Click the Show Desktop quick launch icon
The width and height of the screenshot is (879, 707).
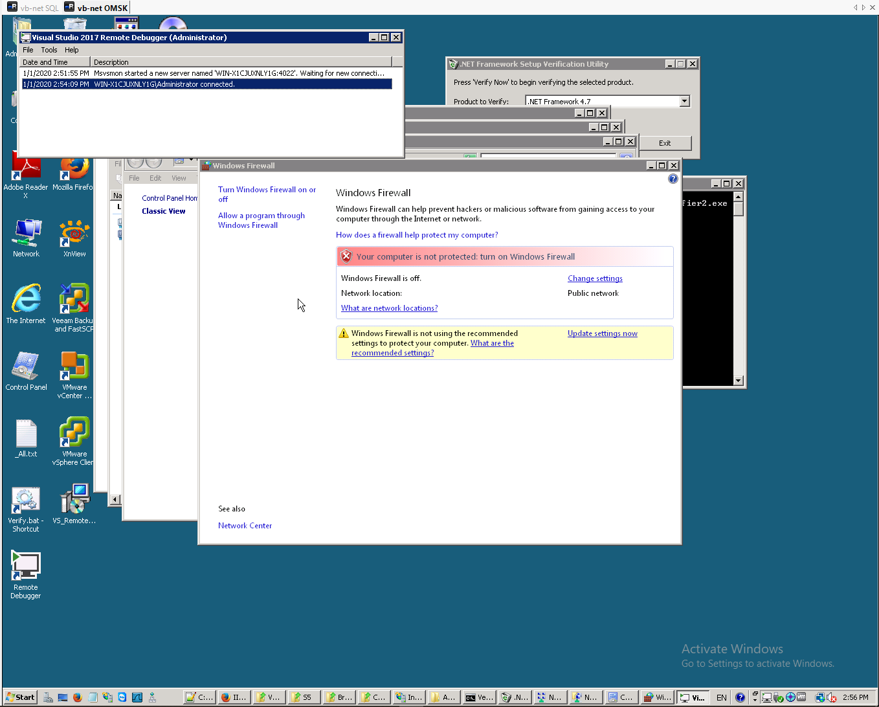[63, 697]
